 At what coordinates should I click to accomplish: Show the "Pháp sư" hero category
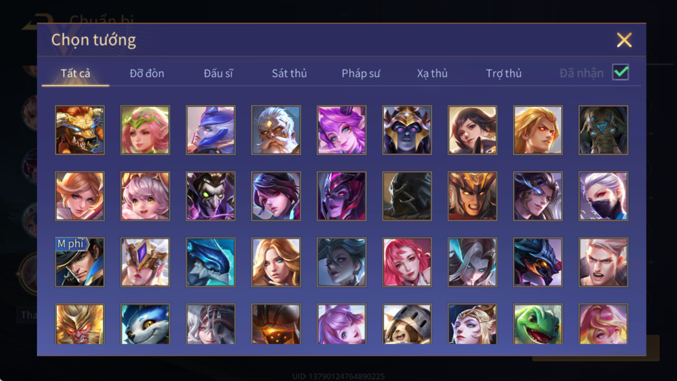click(x=361, y=73)
